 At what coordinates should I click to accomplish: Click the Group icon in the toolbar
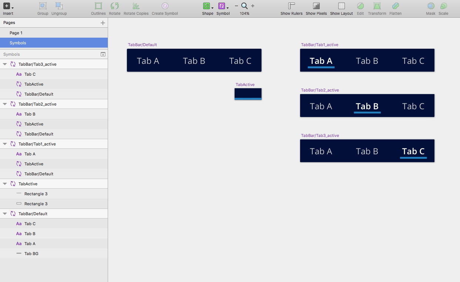click(x=43, y=6)
